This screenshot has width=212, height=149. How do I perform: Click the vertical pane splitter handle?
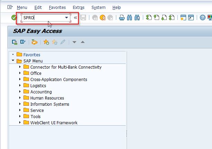pyautogui.click(x=127, y=134)
